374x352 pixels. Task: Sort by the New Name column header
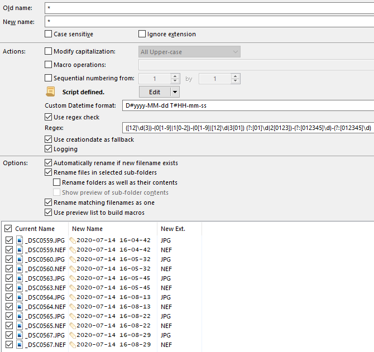87,229
